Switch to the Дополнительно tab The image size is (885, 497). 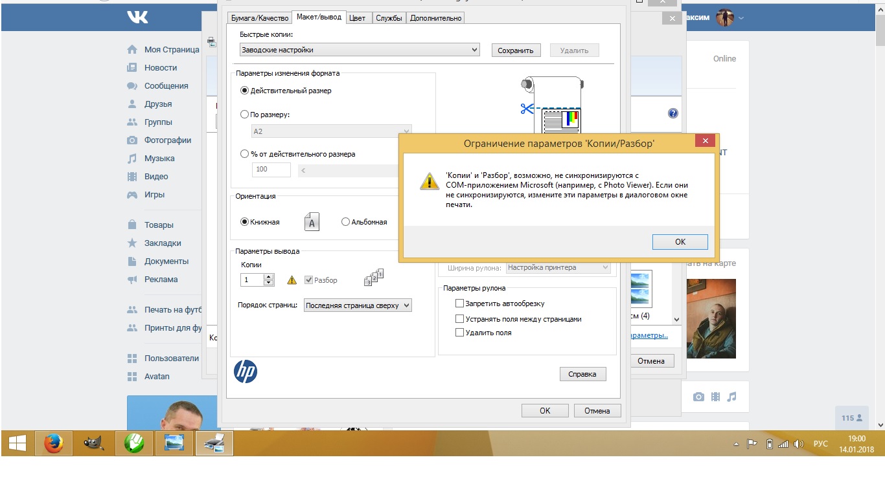[x=436, y=18]
